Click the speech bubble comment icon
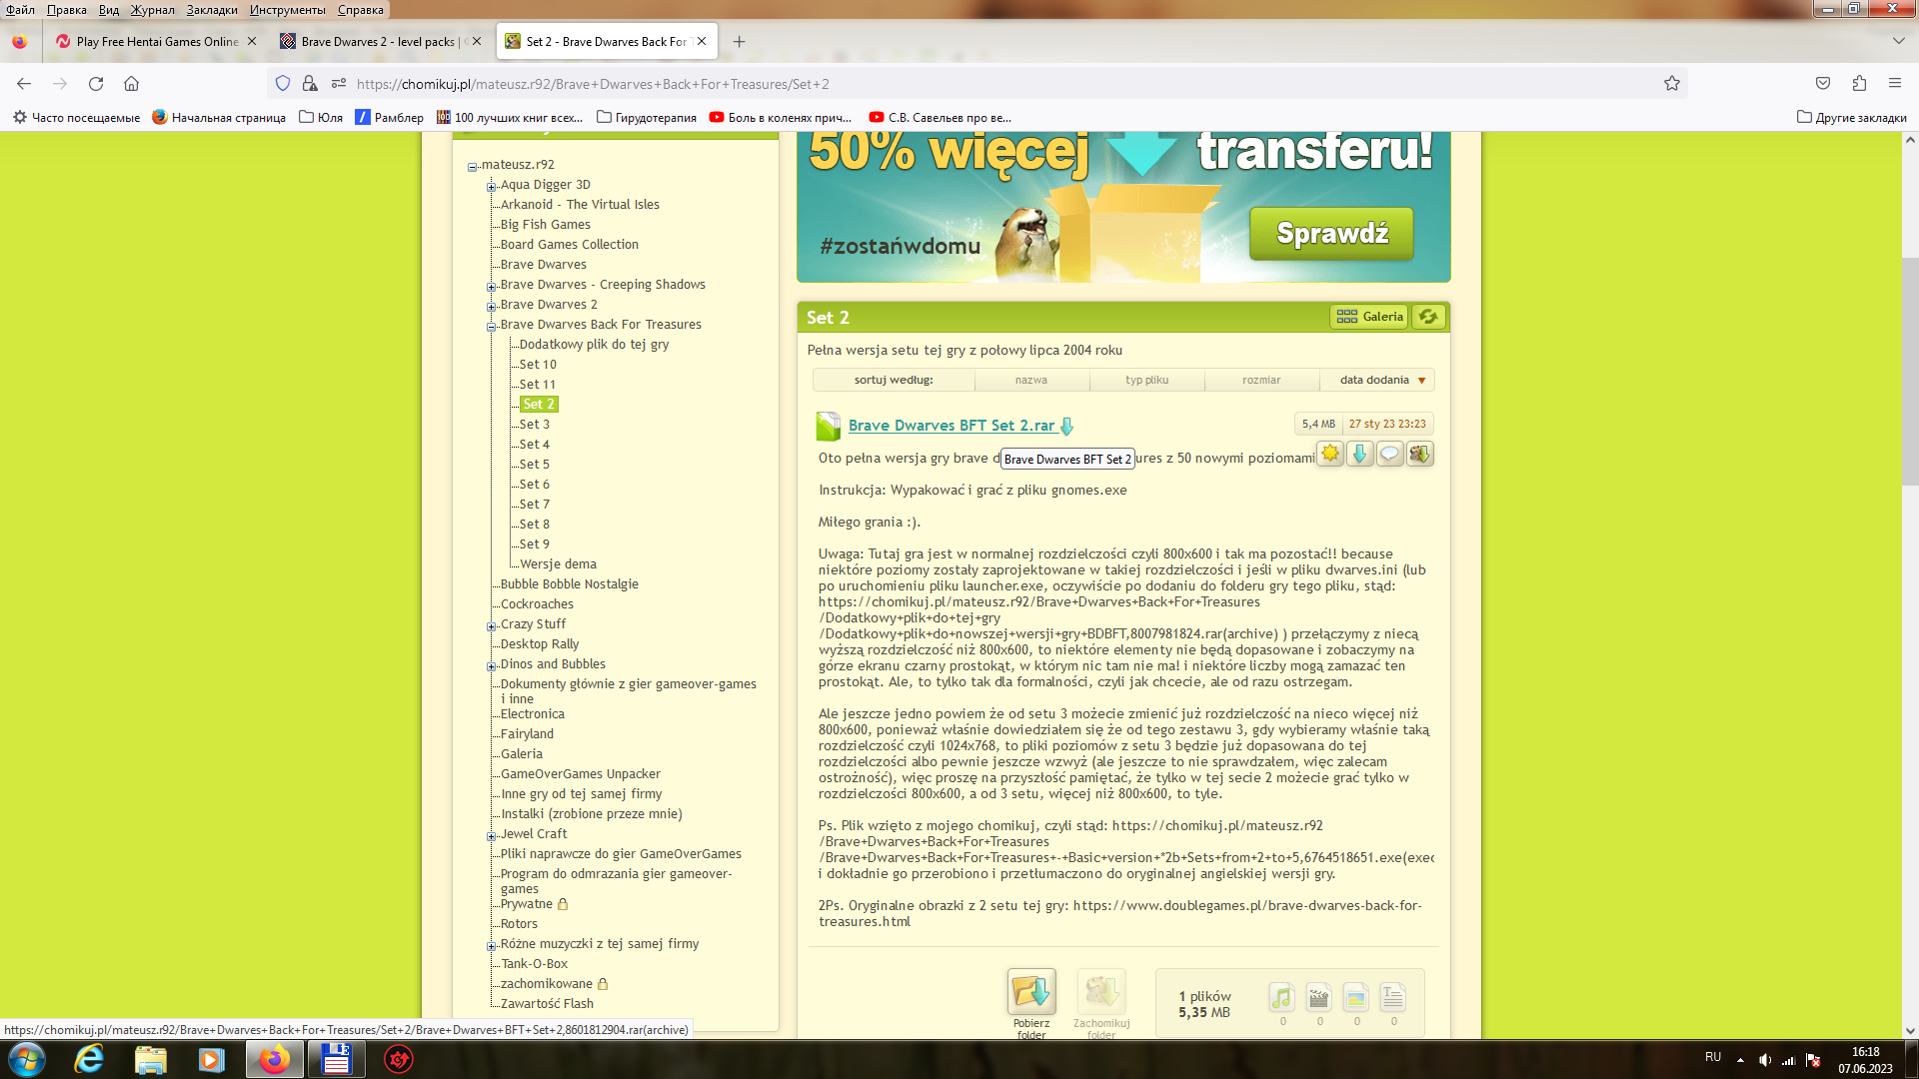This screenshot has height=1079, width=1919. (1390, 454)
